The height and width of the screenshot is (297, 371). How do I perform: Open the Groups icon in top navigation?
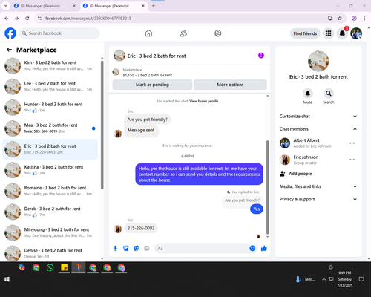tap(218, 33)
